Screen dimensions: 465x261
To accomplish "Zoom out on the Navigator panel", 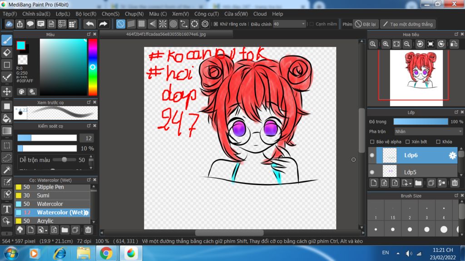I will click(407, 44).
